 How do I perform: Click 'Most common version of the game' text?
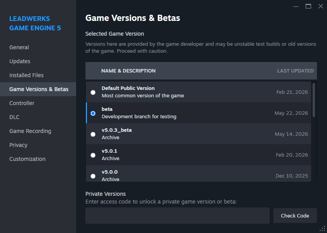(x=143, y=96)
